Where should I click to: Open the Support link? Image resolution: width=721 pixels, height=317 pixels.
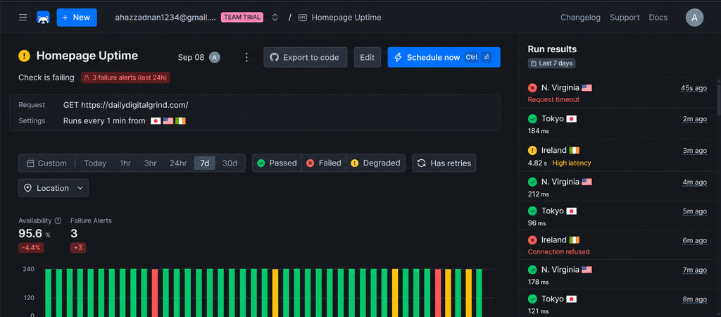click(625, 18)
